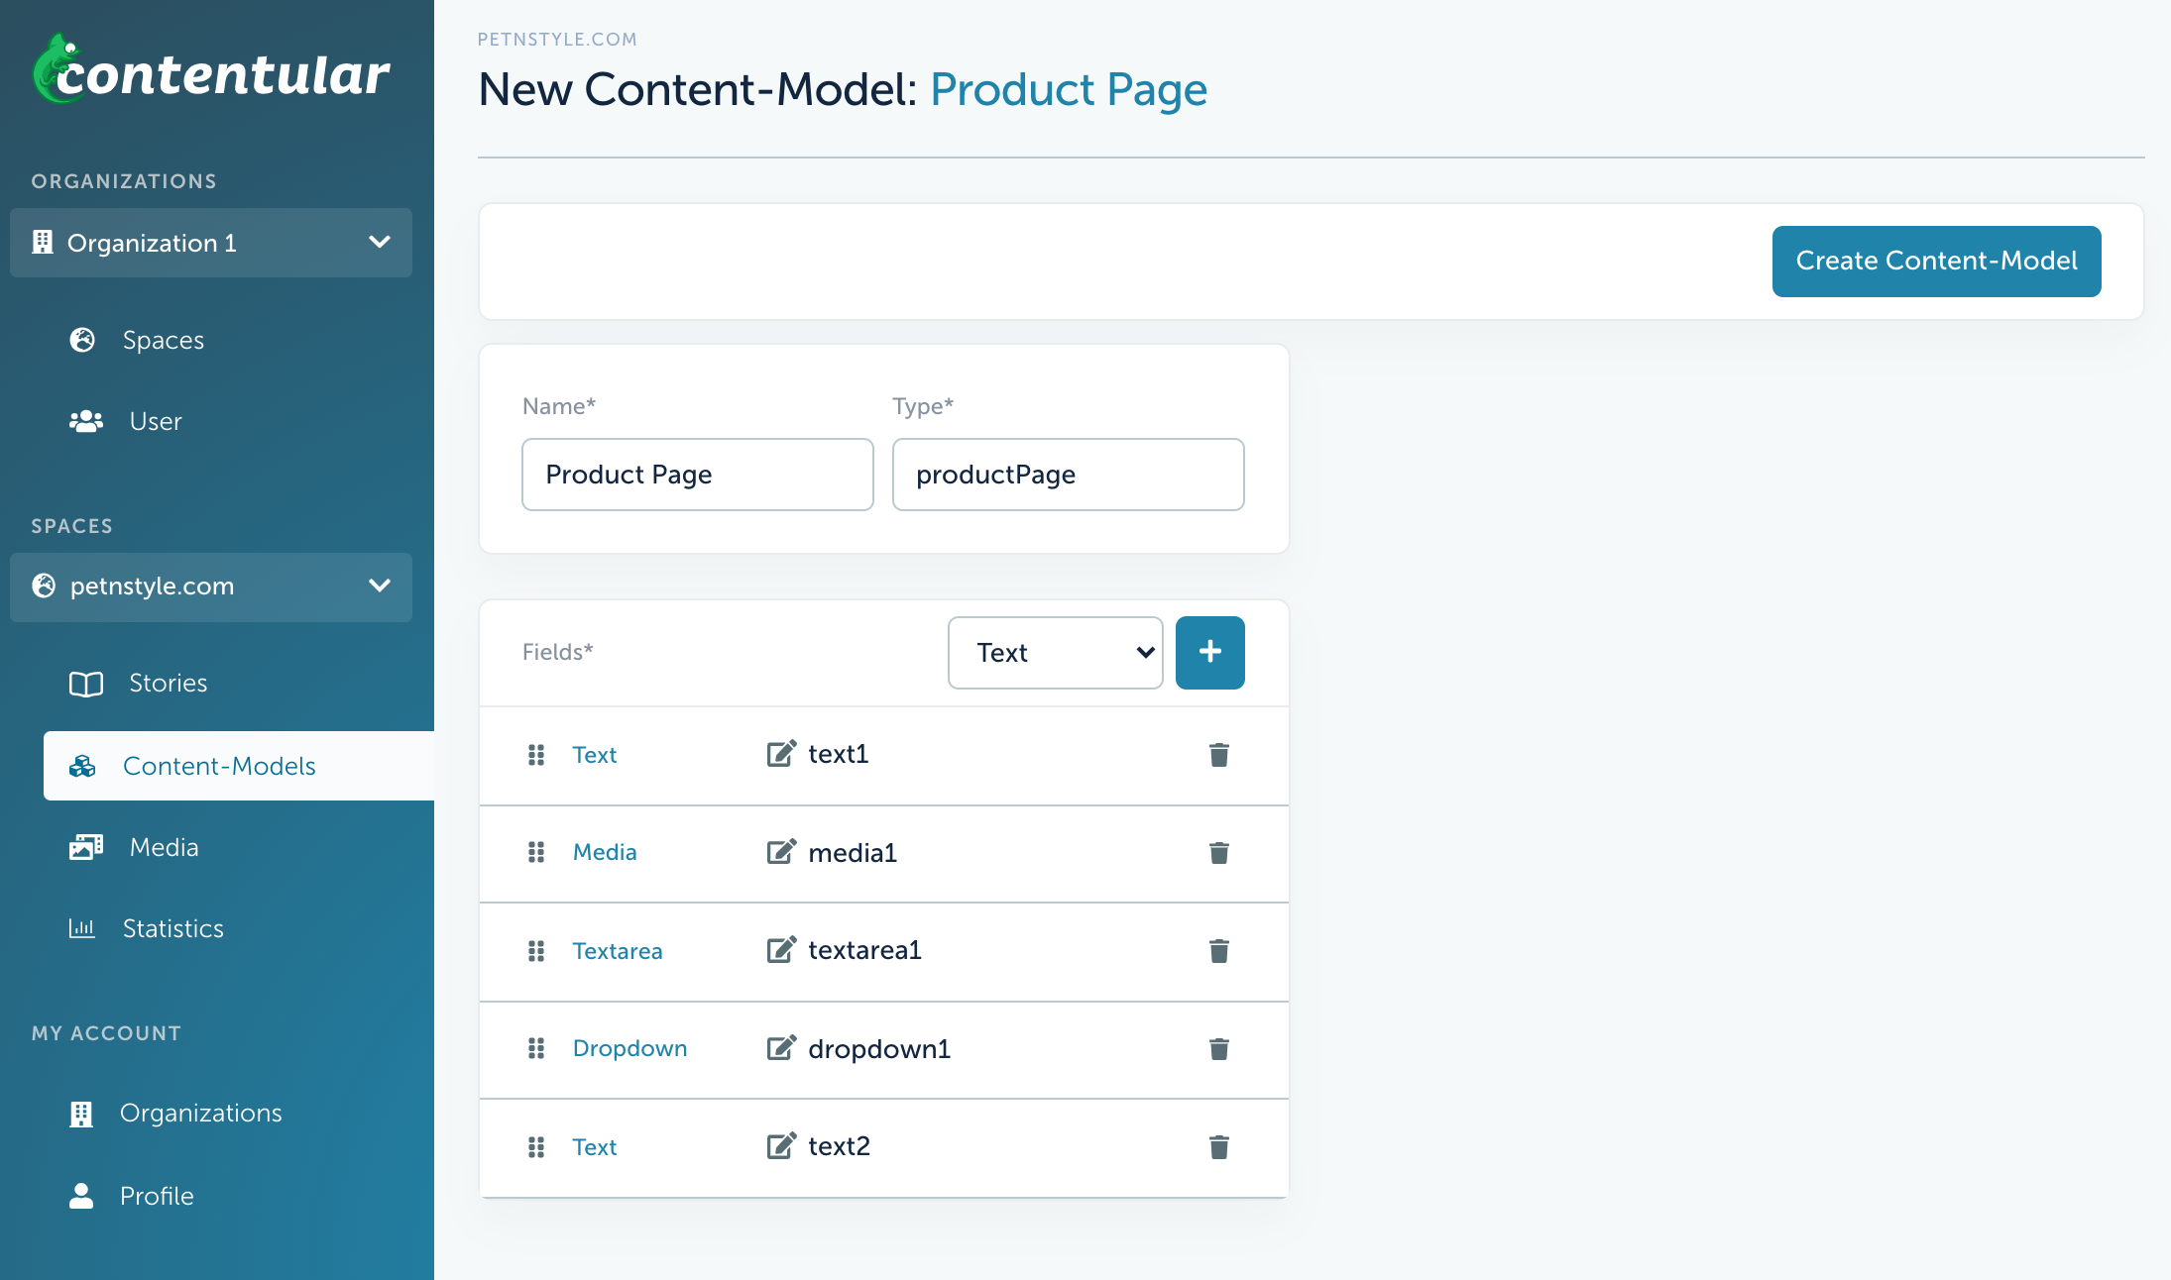2171x1280 pixels.
Task: Click the Dropdown type label
Action: pos(630,1048)
